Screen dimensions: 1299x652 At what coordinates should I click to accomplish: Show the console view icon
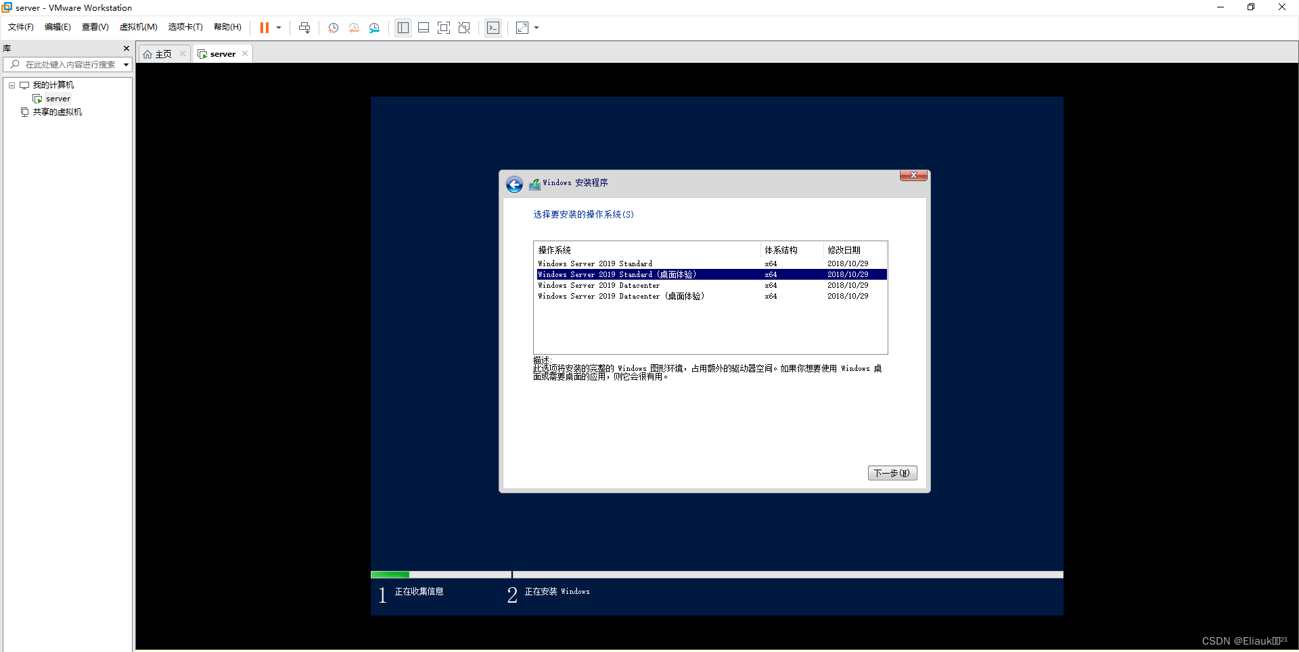(493, 28)
